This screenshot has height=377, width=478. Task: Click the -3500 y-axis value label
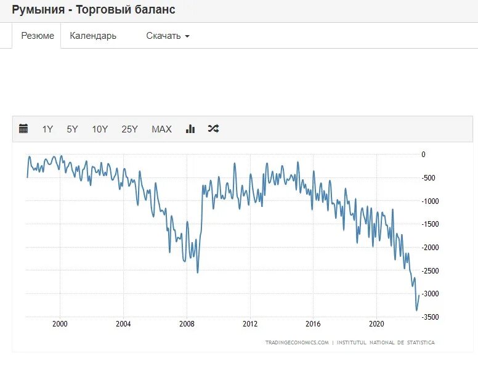[x=430, y=317]
